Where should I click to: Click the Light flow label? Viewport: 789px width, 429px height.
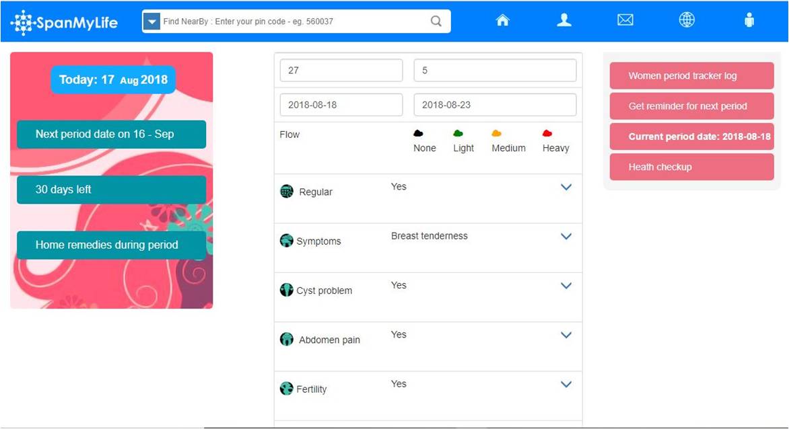coord(463,148)
